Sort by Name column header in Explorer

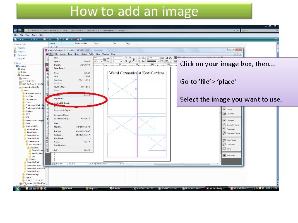pos(61,43)
